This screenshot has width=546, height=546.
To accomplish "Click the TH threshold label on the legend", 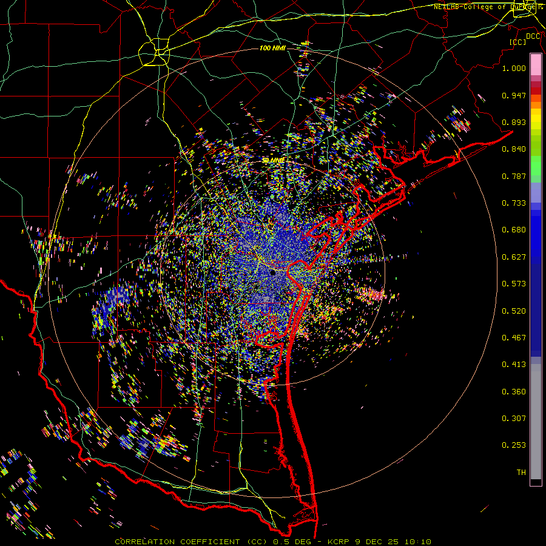I will point(521,473).
